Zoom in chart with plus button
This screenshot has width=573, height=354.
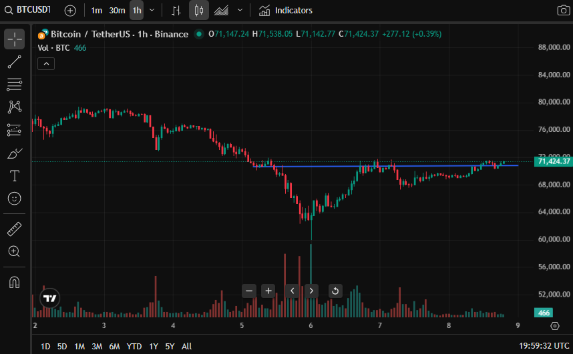pos(268,291)
